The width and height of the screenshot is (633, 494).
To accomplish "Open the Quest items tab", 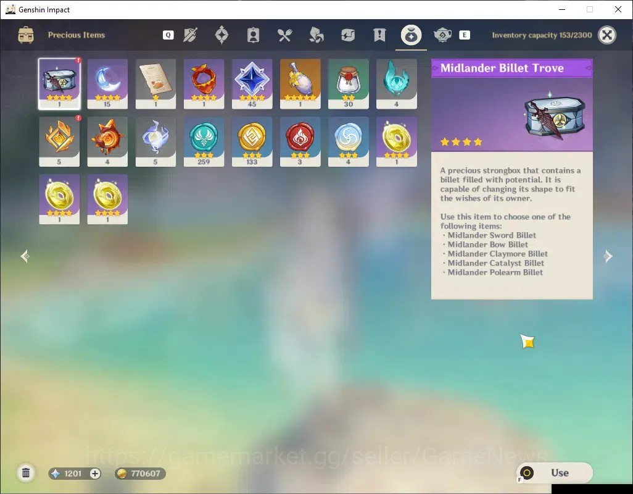I will [x=379, y=35].
